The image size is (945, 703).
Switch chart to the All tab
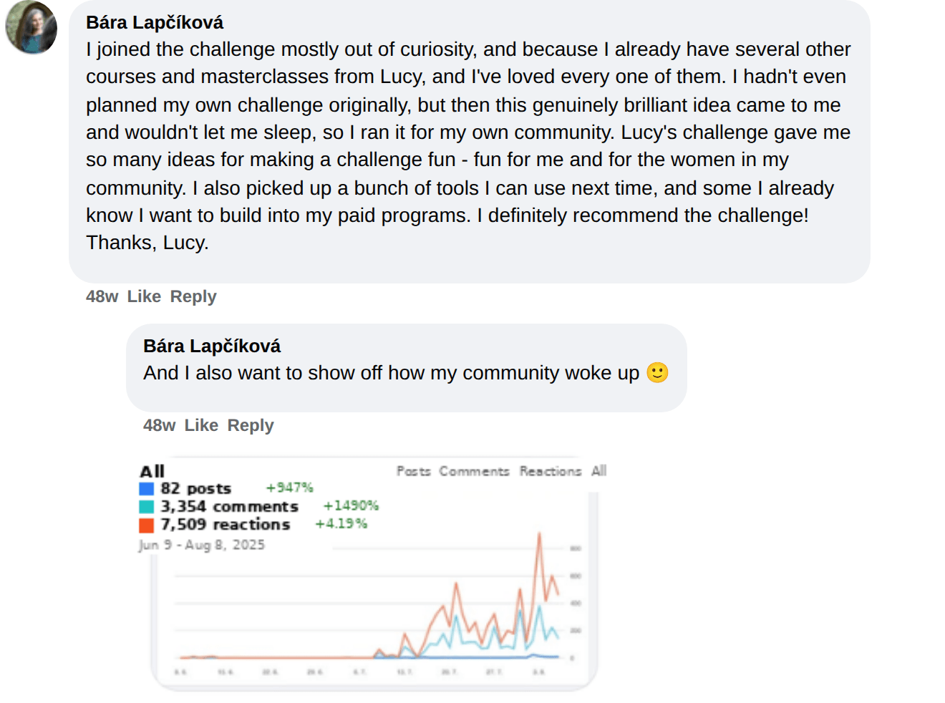598,471
